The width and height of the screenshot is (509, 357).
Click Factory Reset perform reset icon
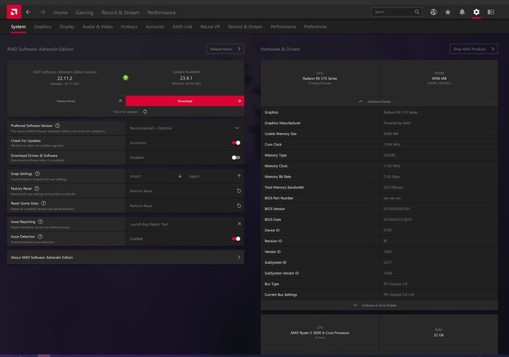click(x=239, y=191)
